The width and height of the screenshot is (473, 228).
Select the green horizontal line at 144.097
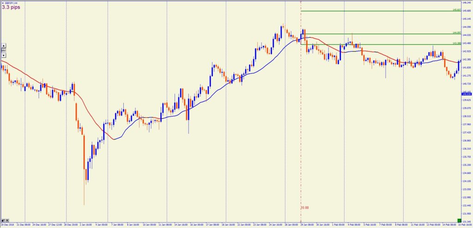pyautogui.click(x=379, y=34)
